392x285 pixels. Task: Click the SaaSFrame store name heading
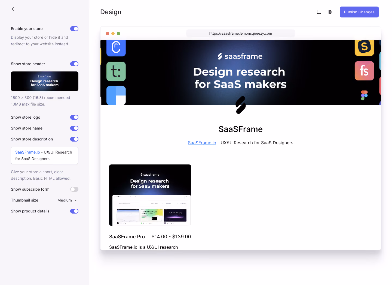pos(241,129)
